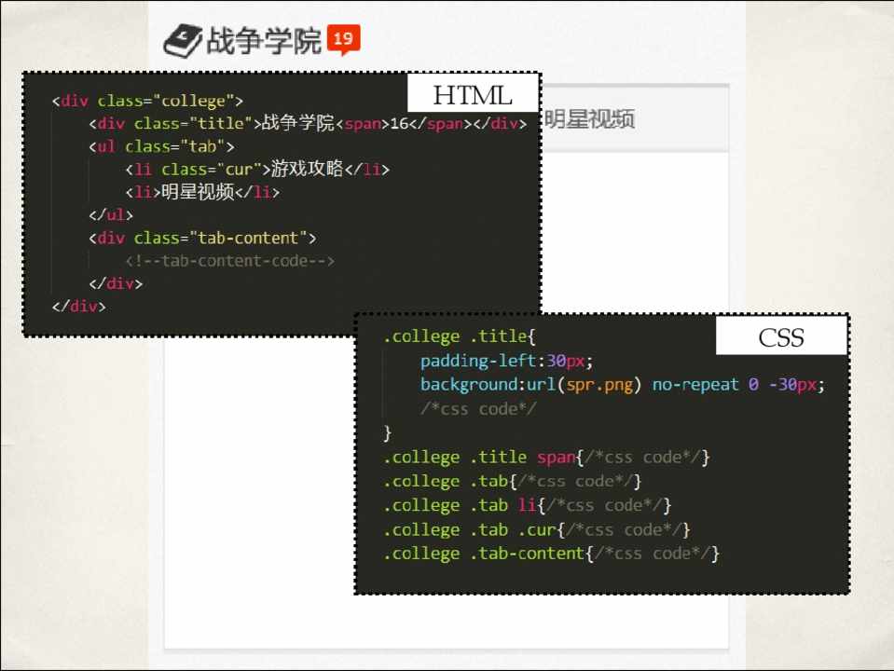Click the tab-content-code HTML comment
This screenshot has height=671, width=894.
point(229,261)
